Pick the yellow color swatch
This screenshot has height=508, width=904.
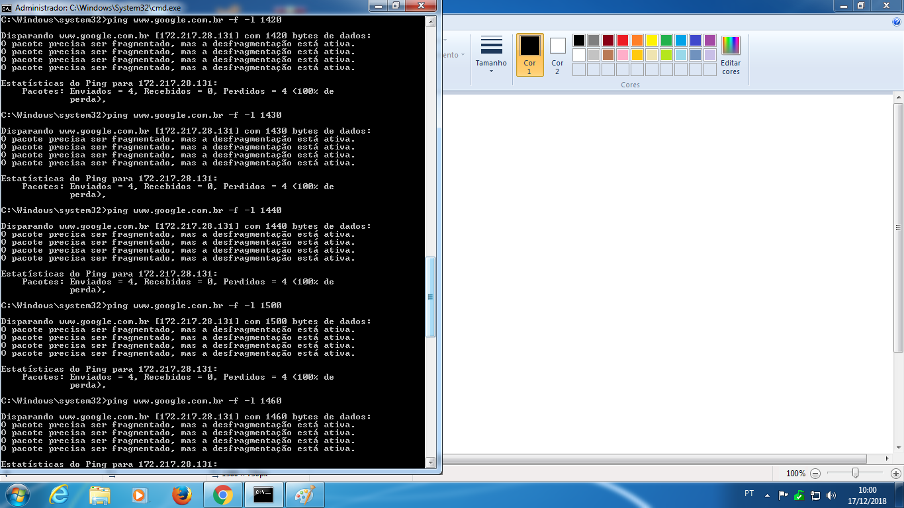tap(652, 40)
